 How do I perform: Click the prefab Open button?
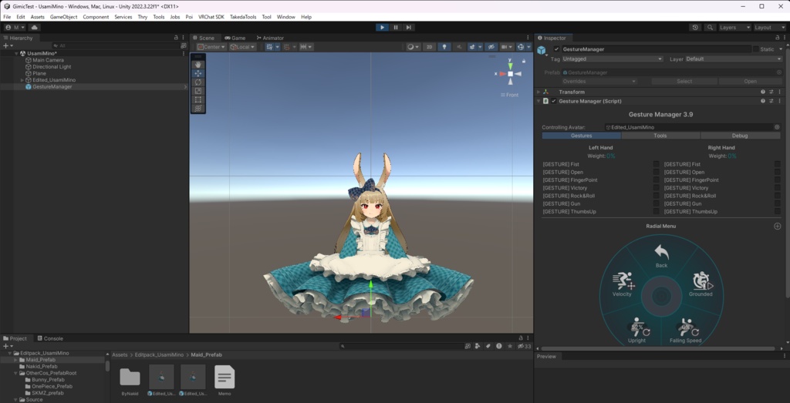click(750, 81)
